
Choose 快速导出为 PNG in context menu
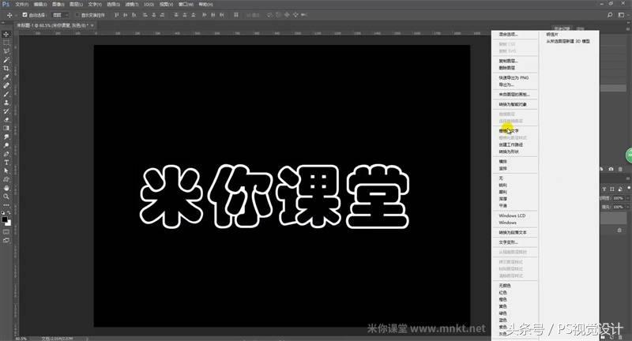pyautogui.click(x=513, y=77)
